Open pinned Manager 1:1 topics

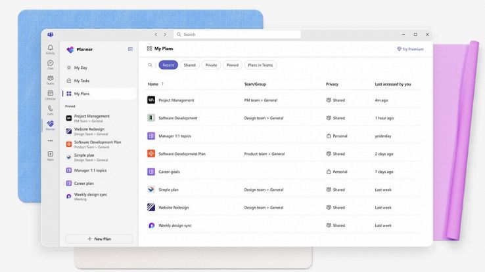(x=99, y=170)
